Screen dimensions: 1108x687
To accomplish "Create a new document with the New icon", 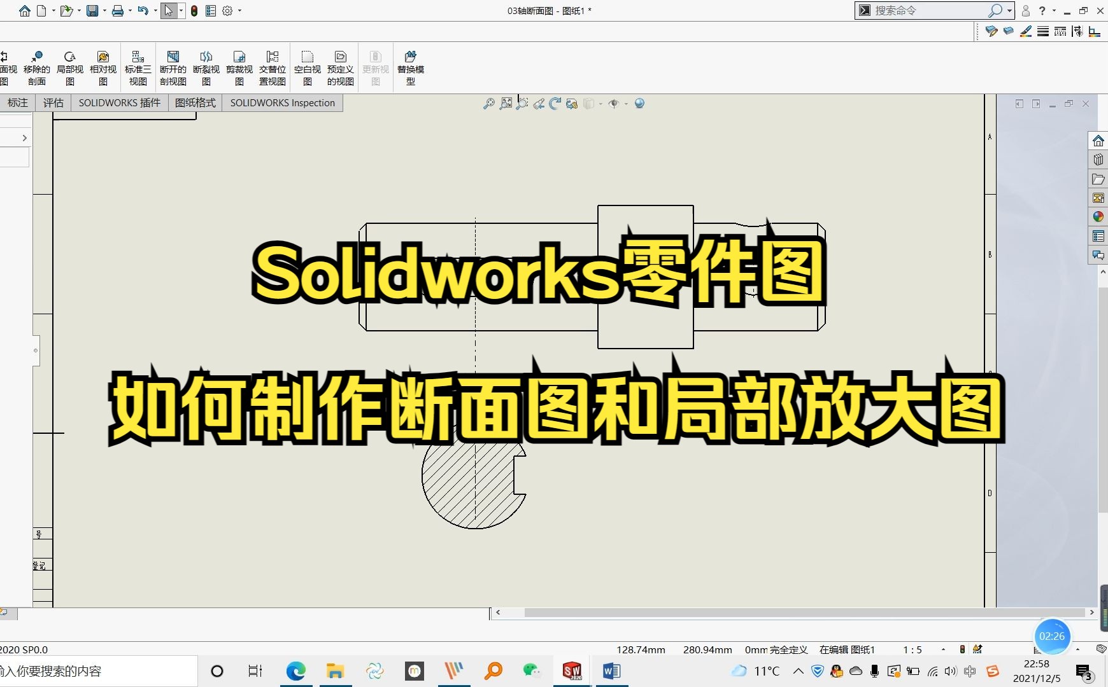I will click(41, 11).
